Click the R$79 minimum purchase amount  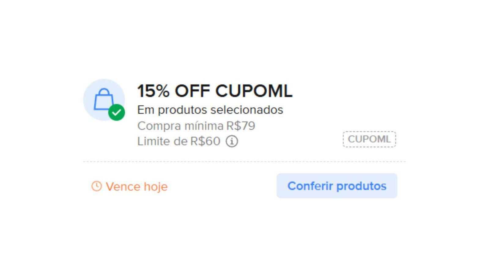[x=241, y=126]
